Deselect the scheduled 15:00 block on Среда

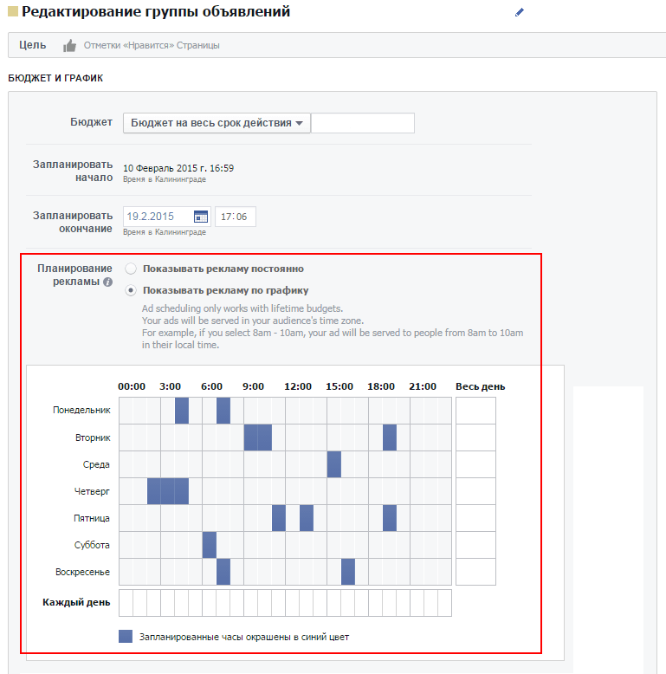coord(334,464)
